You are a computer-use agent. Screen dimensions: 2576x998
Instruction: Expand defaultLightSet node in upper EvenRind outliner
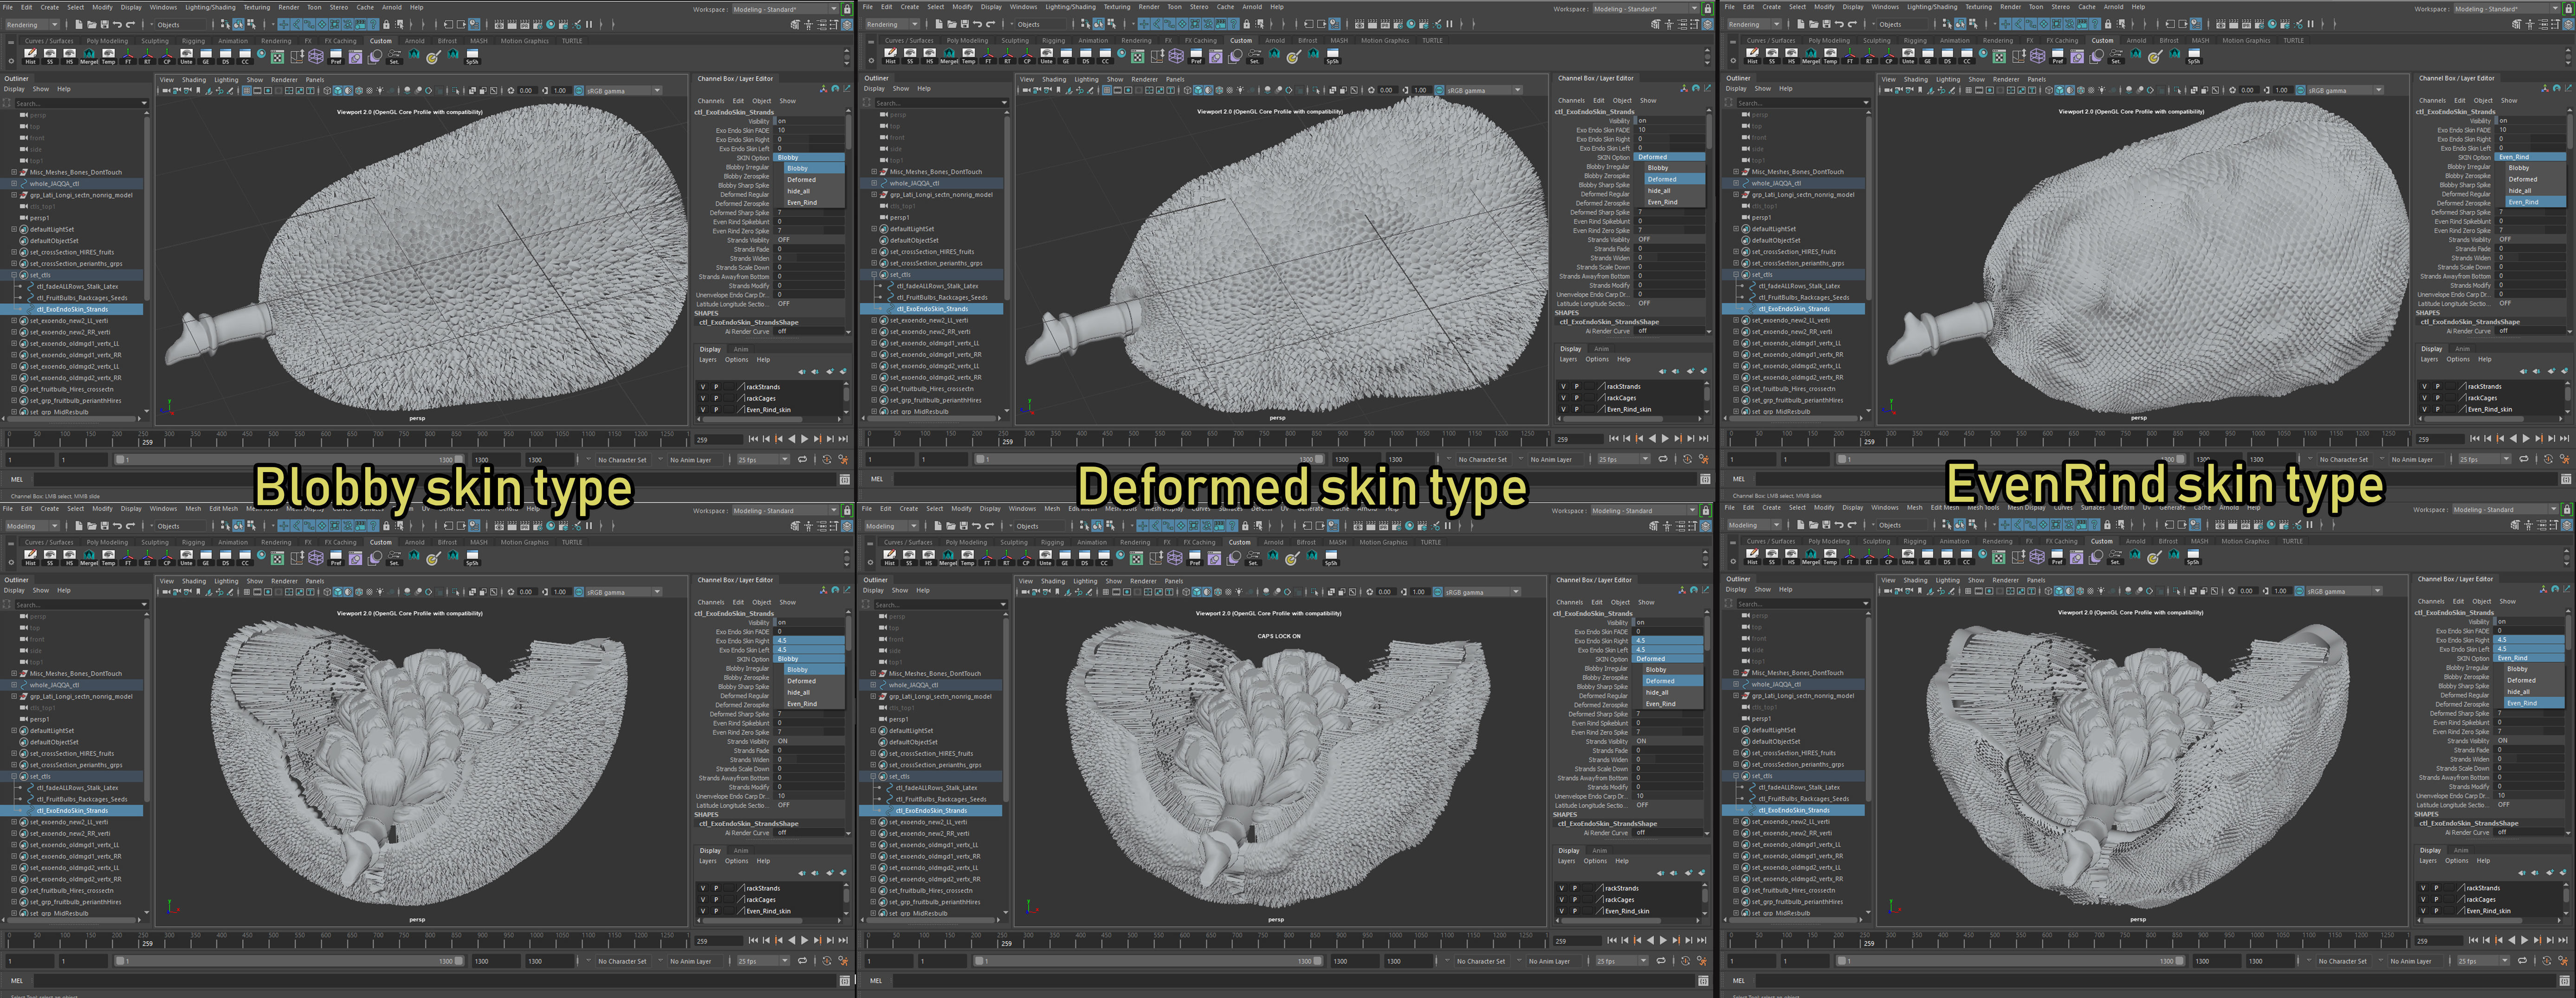1736,229
